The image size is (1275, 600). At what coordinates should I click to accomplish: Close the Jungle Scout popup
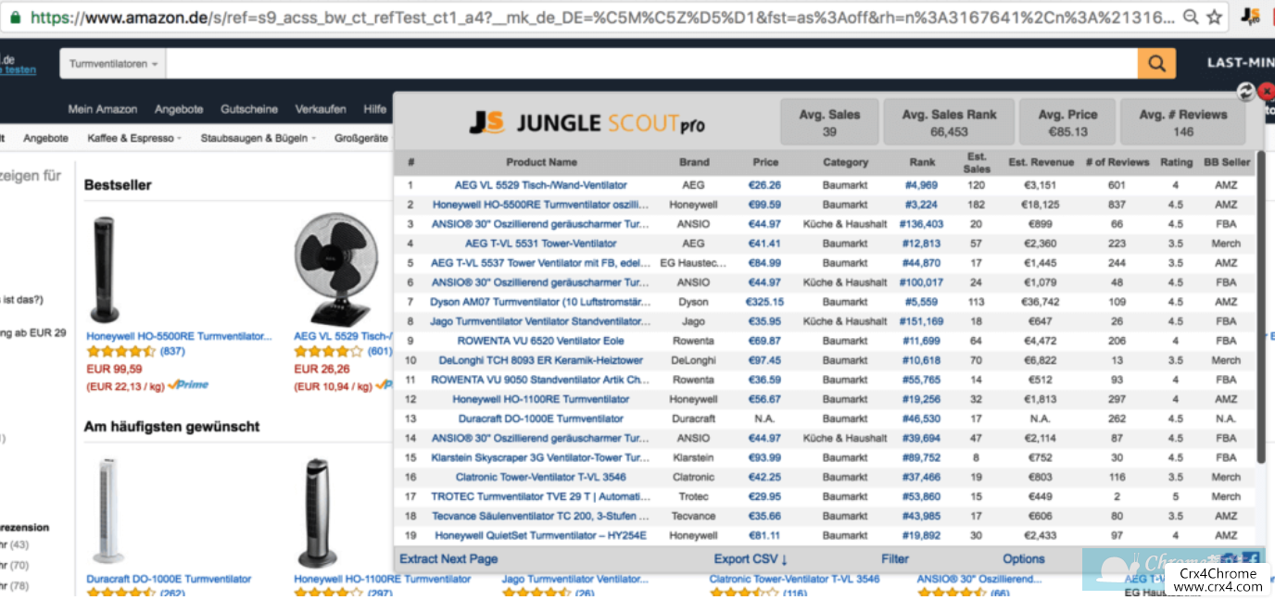point(1266,92)
